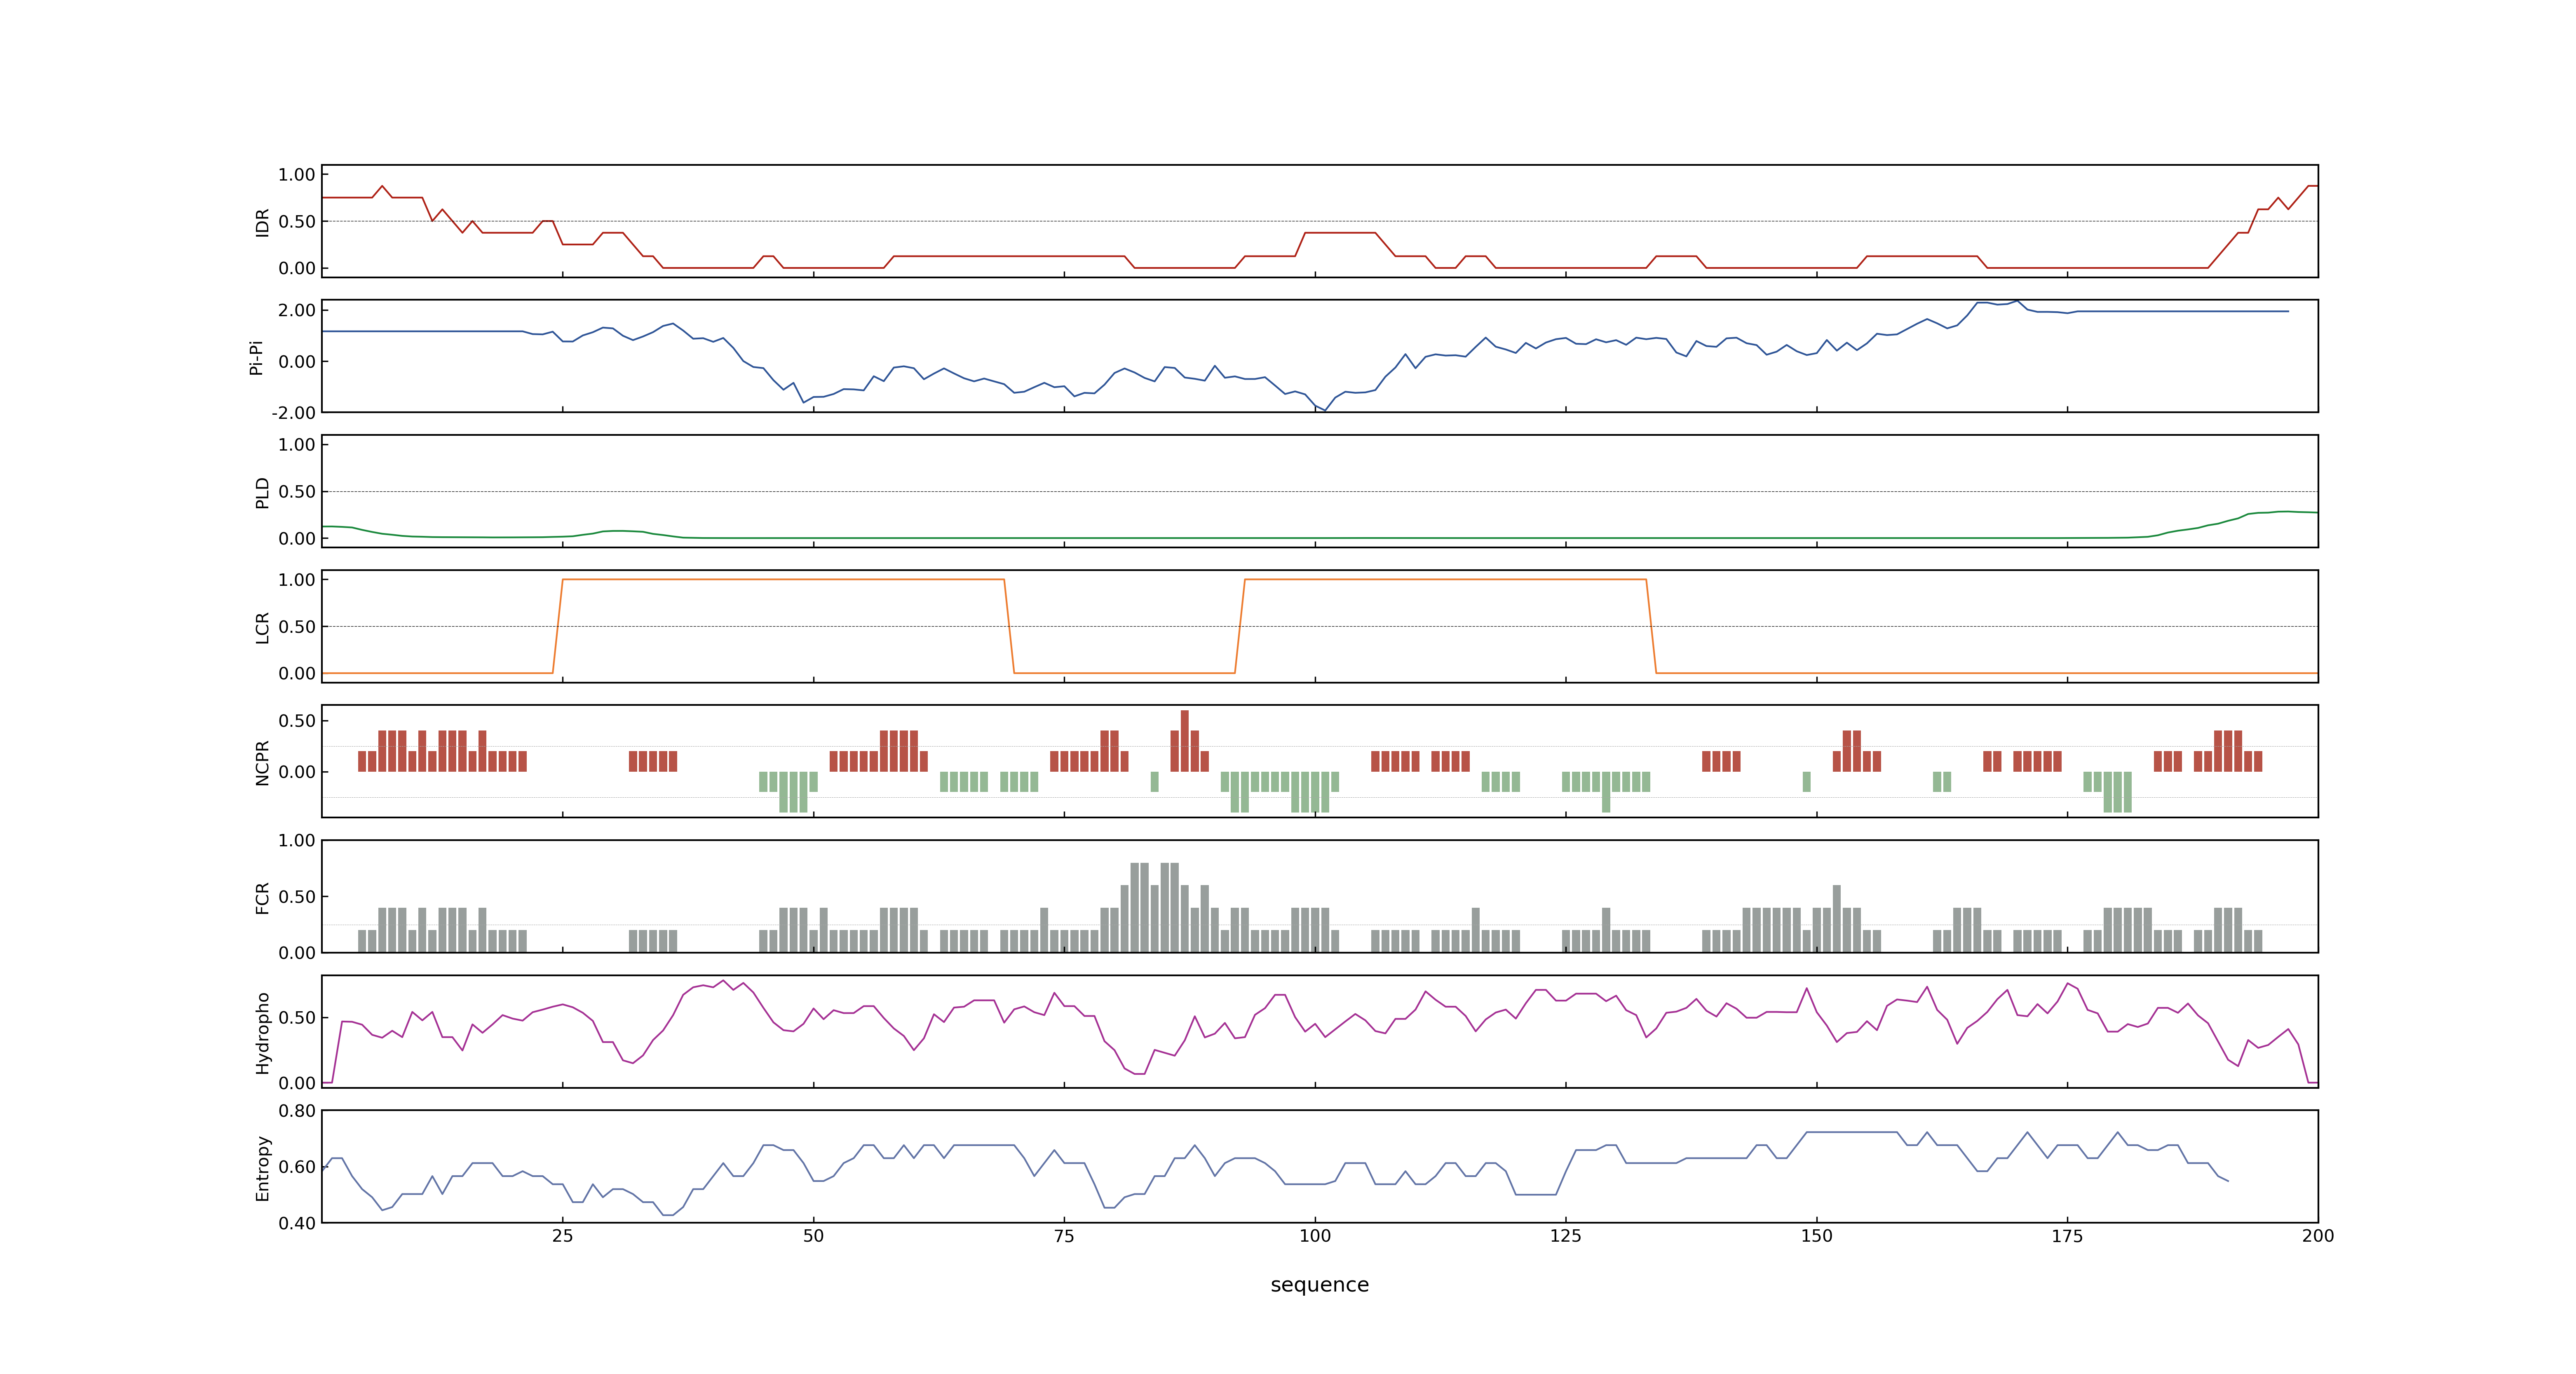Image resolution: width=2576 pixels, height=1374 pixels.
Task: Click the NCPR y-axis label
Action: 262,763
